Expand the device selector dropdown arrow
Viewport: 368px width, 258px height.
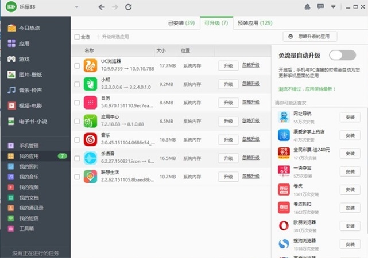(x=76, y=7)
